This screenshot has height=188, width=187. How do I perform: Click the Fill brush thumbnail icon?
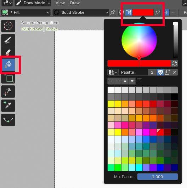tap(5, 12)
